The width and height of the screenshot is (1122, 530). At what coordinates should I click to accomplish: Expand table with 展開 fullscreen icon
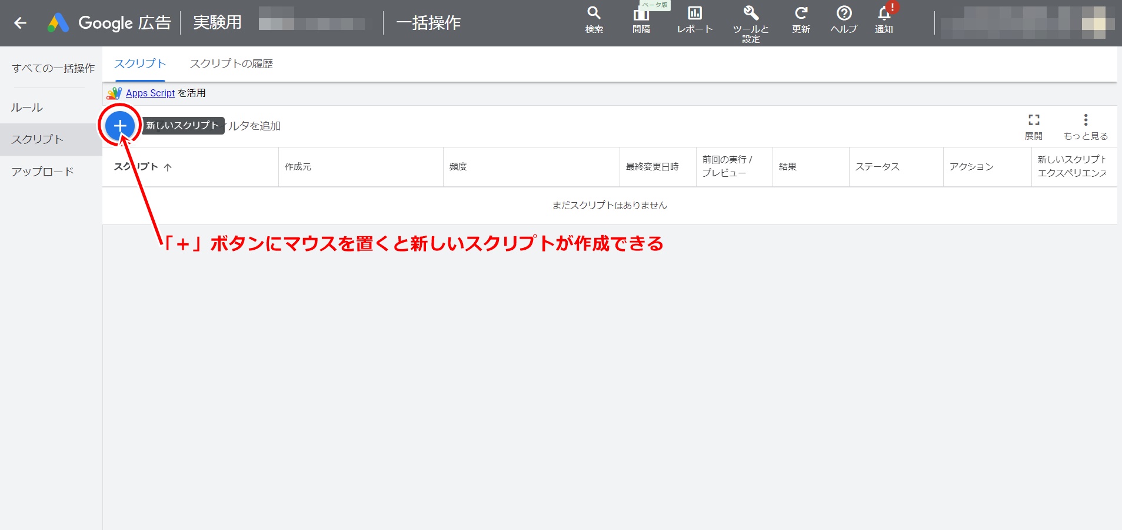click(x=1033, y=120)
